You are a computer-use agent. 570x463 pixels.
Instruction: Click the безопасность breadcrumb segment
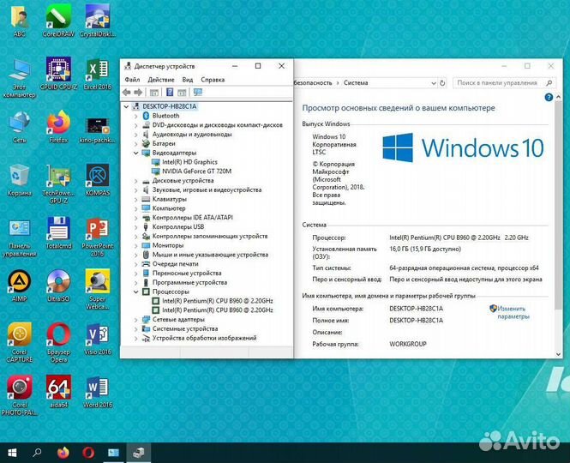pos(313,83)
